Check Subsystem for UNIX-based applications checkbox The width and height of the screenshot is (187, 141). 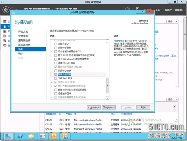[x=55, y=55]
